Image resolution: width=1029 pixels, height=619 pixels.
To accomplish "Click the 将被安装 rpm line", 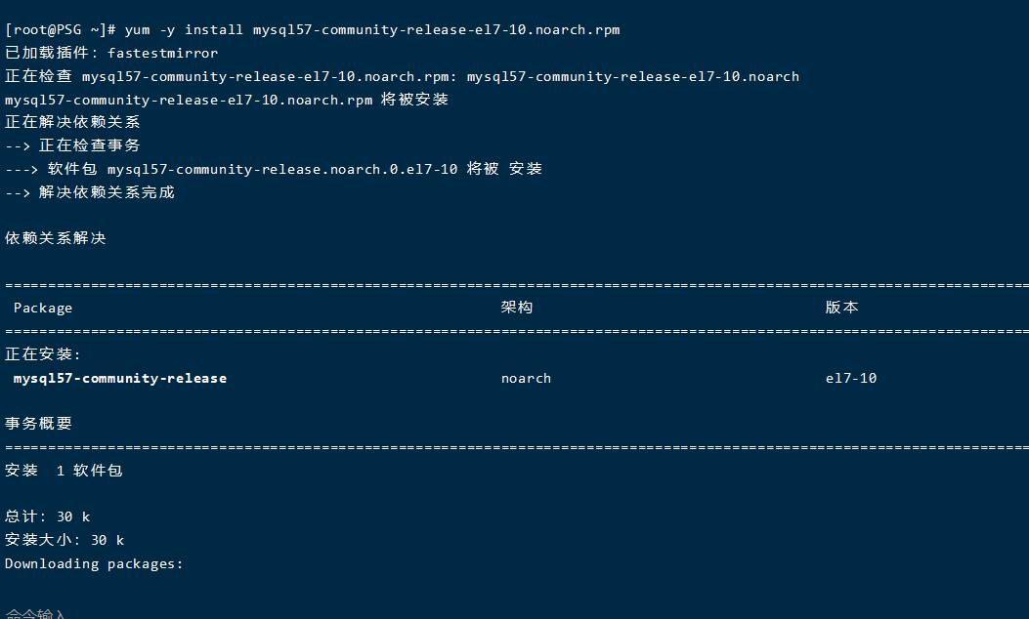I will click(227, 100).
